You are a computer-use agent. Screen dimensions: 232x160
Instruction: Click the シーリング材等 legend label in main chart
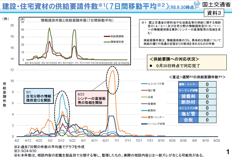[156, 124]
